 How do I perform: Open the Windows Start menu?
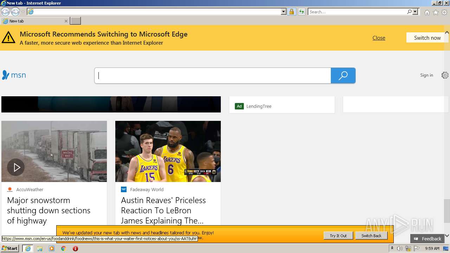(10, 248)
